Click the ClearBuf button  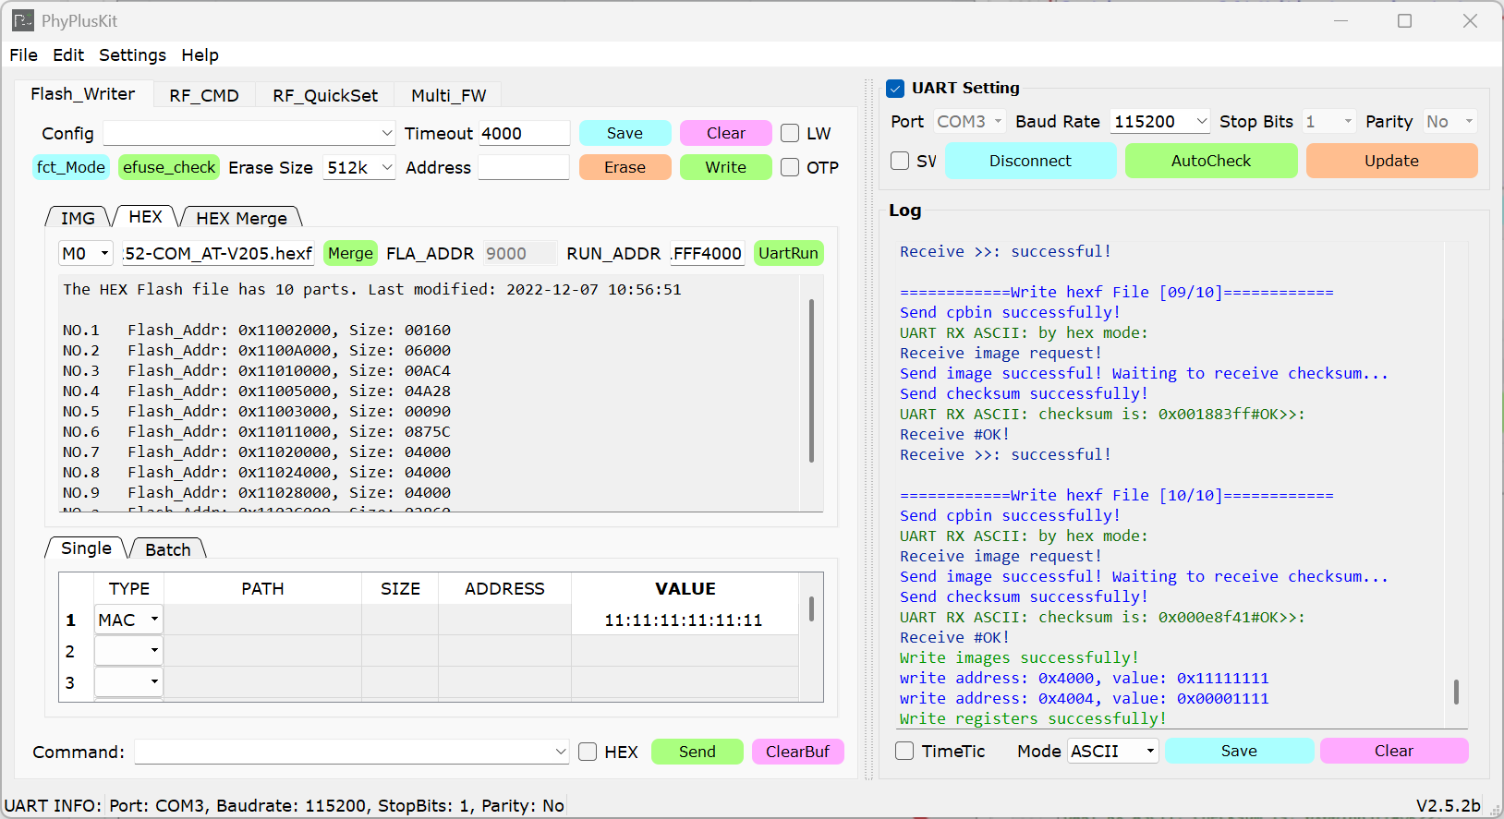click(x=798, y=752)
